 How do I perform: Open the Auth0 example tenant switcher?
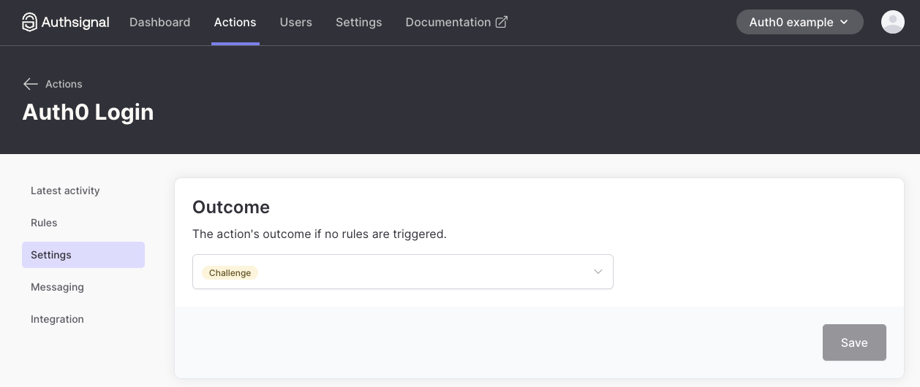coord(799,22)
